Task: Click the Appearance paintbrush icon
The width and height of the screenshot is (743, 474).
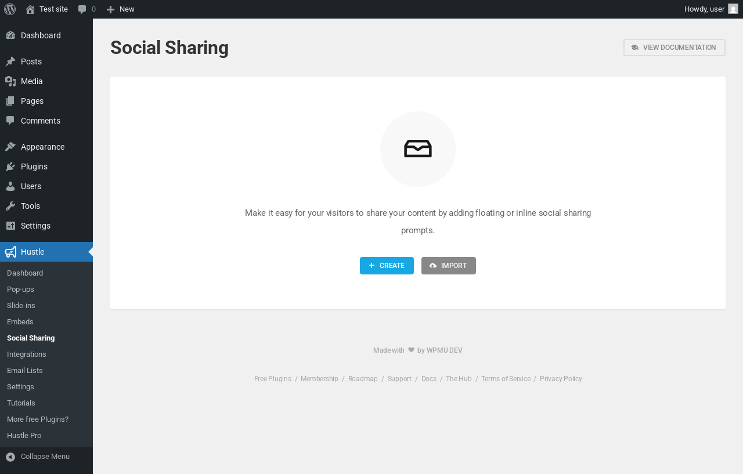Action: coord(10,147)
